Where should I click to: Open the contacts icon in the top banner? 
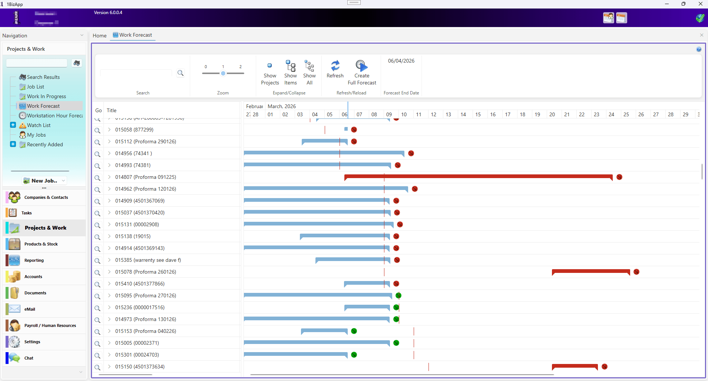pyautogui.click(x=609, y=18)
